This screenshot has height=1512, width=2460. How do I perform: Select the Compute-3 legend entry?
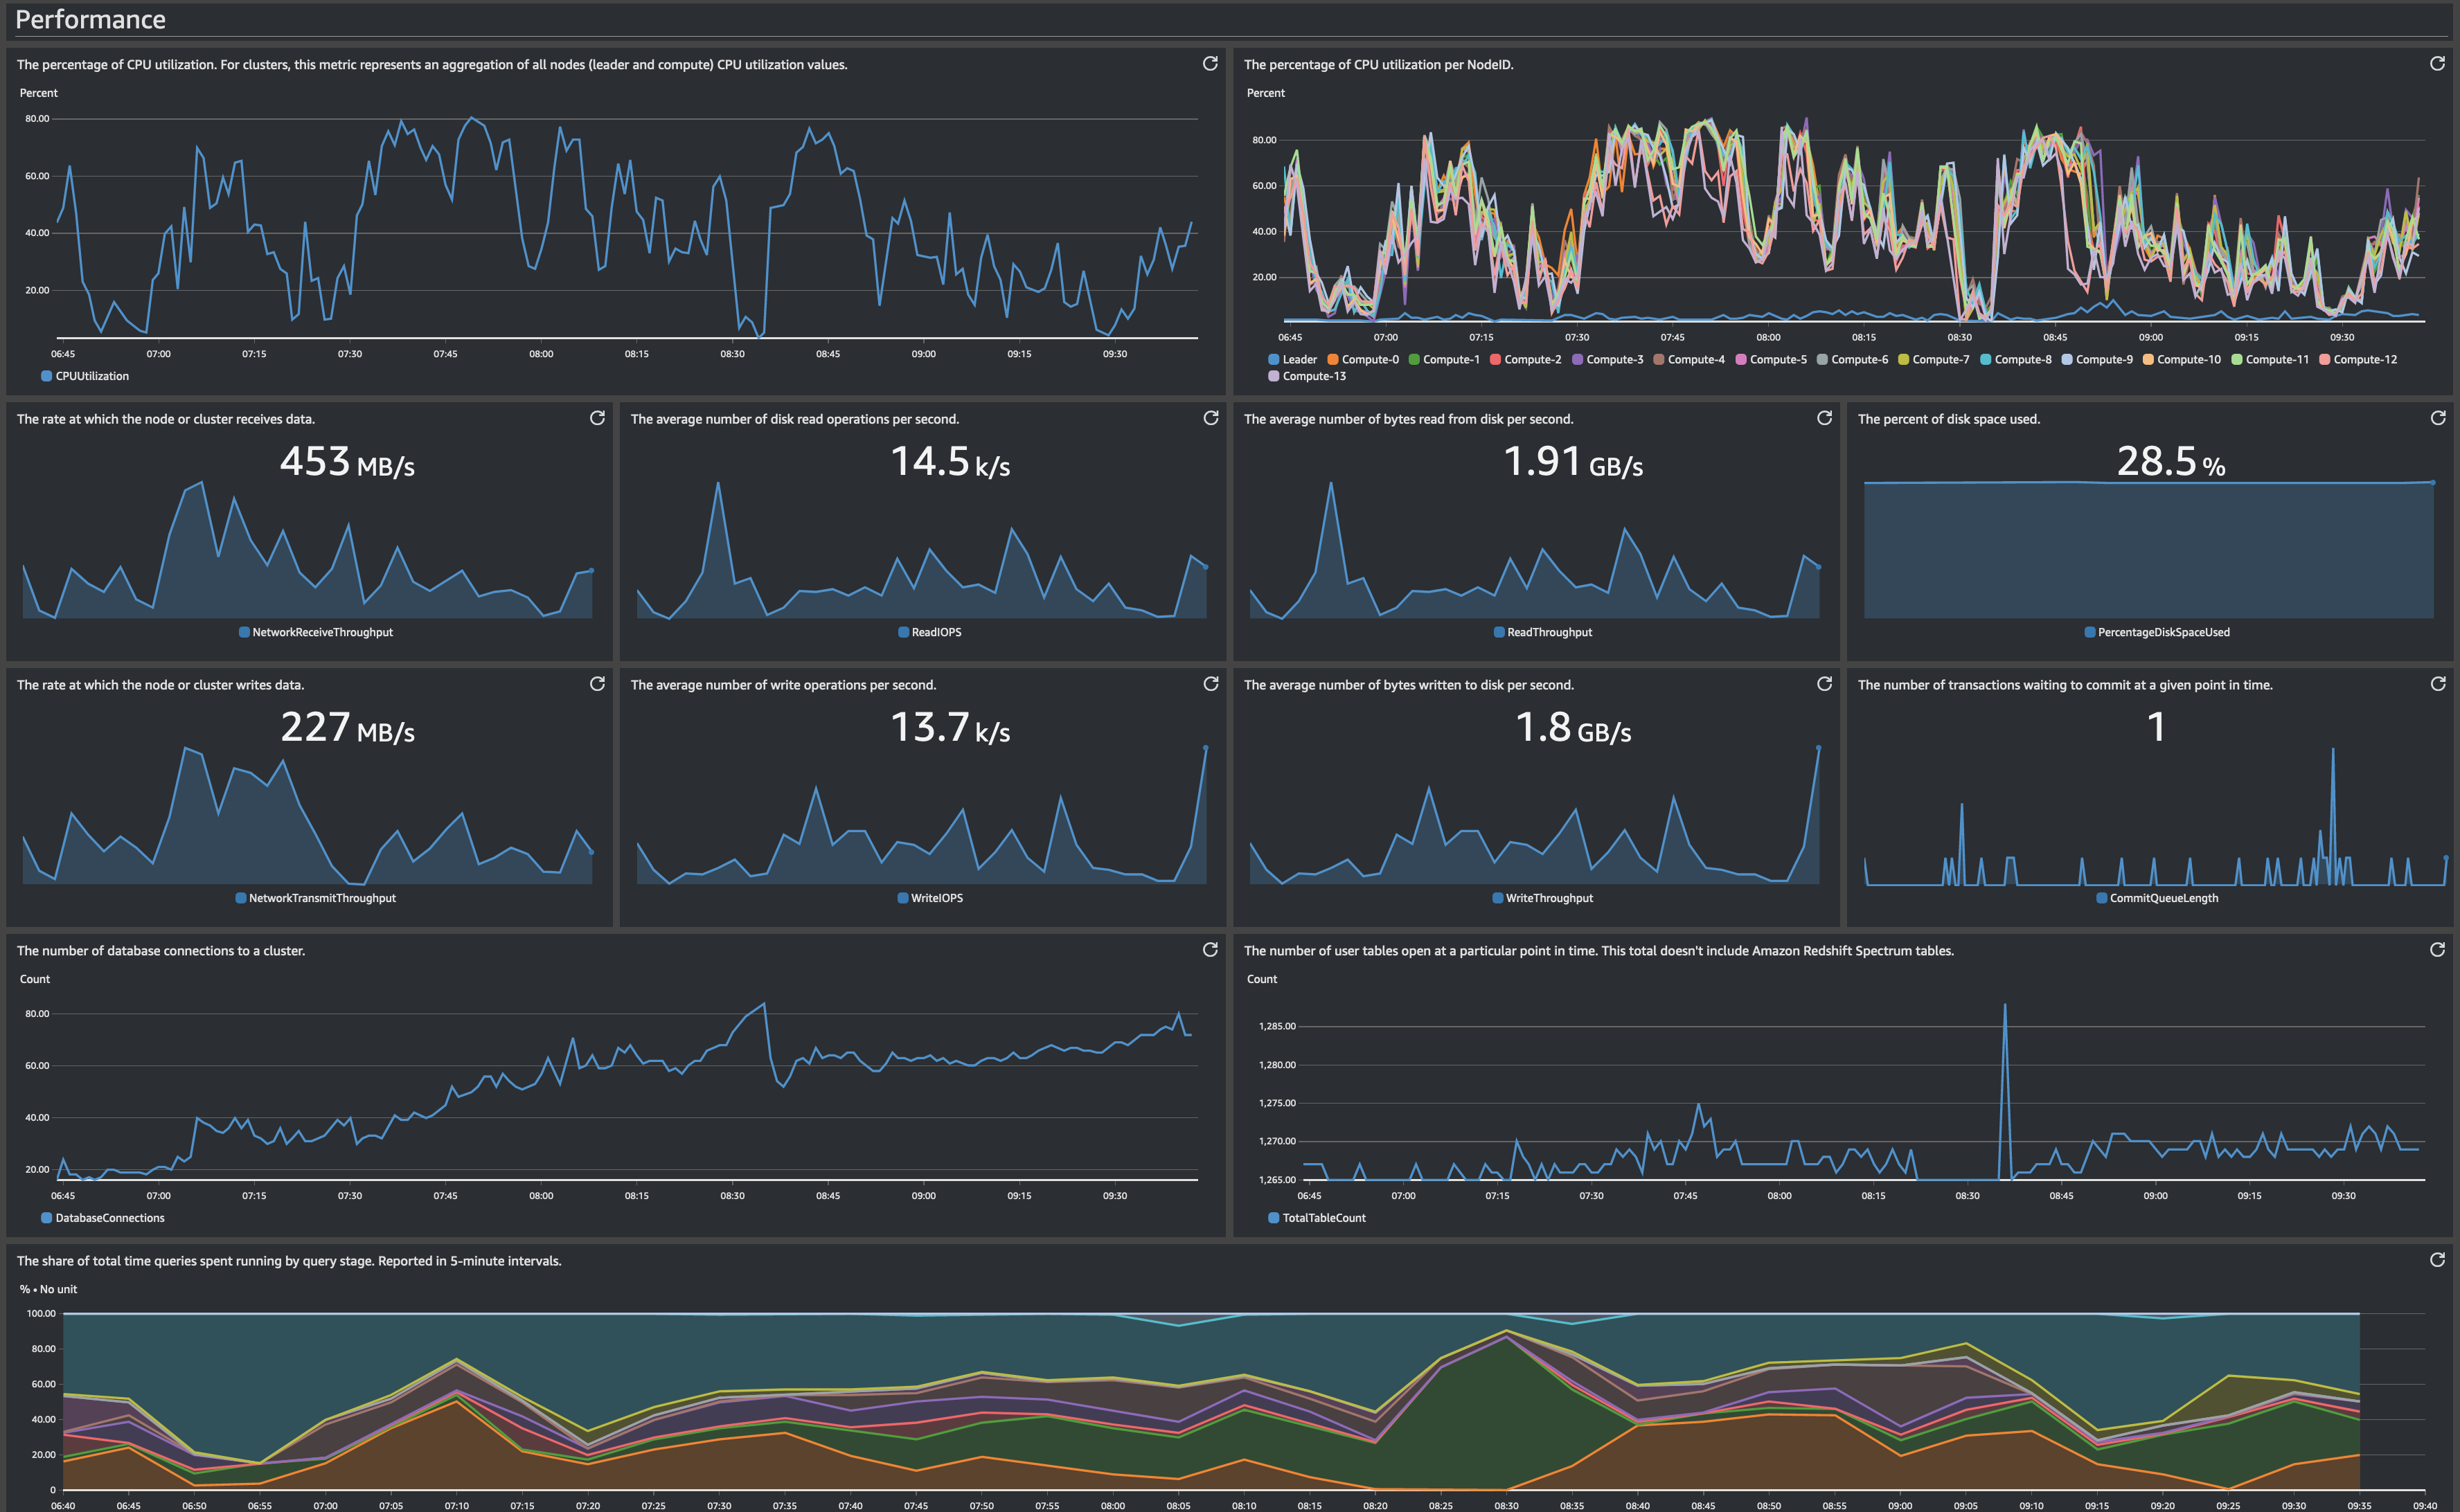point(1607,360)
